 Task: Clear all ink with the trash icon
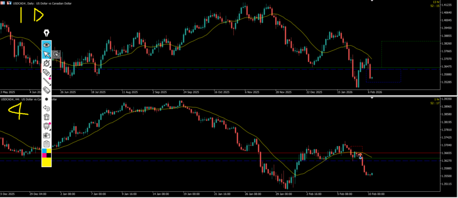[47, 117]
